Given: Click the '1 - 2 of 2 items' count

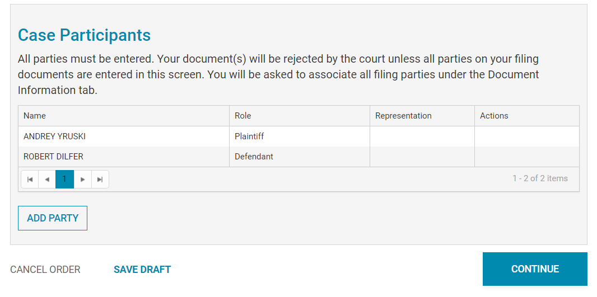Looking at the screenshot, I should pyautogui.click(x=540, y=178).
